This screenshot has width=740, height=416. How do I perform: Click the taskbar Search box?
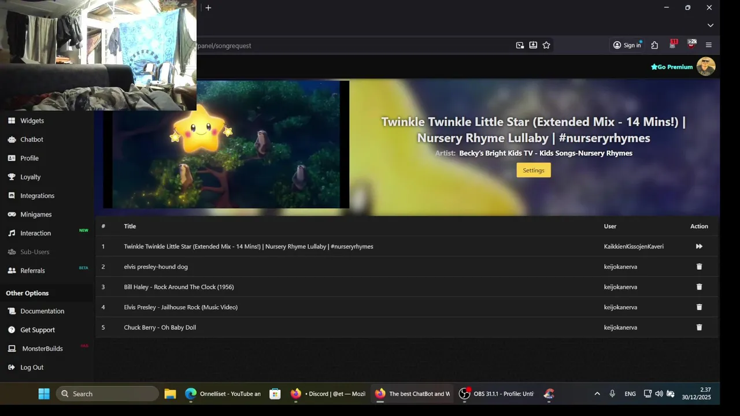click(108, 393)
